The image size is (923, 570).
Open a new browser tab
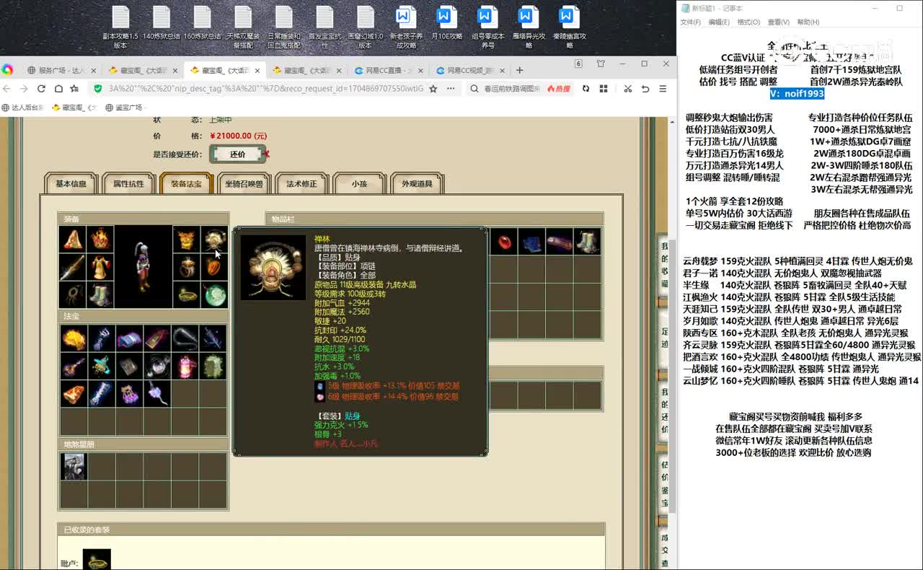[519, 70]
